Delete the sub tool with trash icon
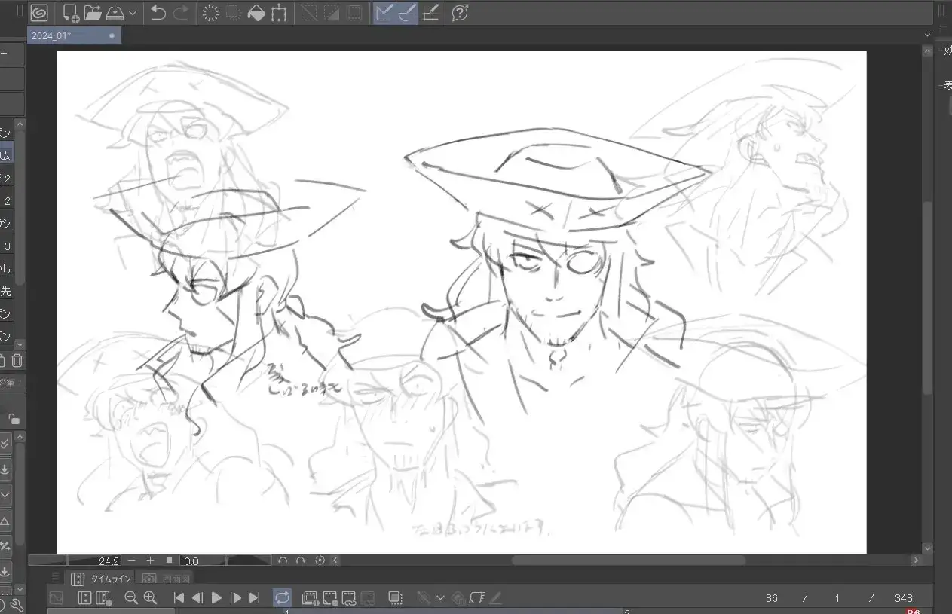 pos(17,361)
